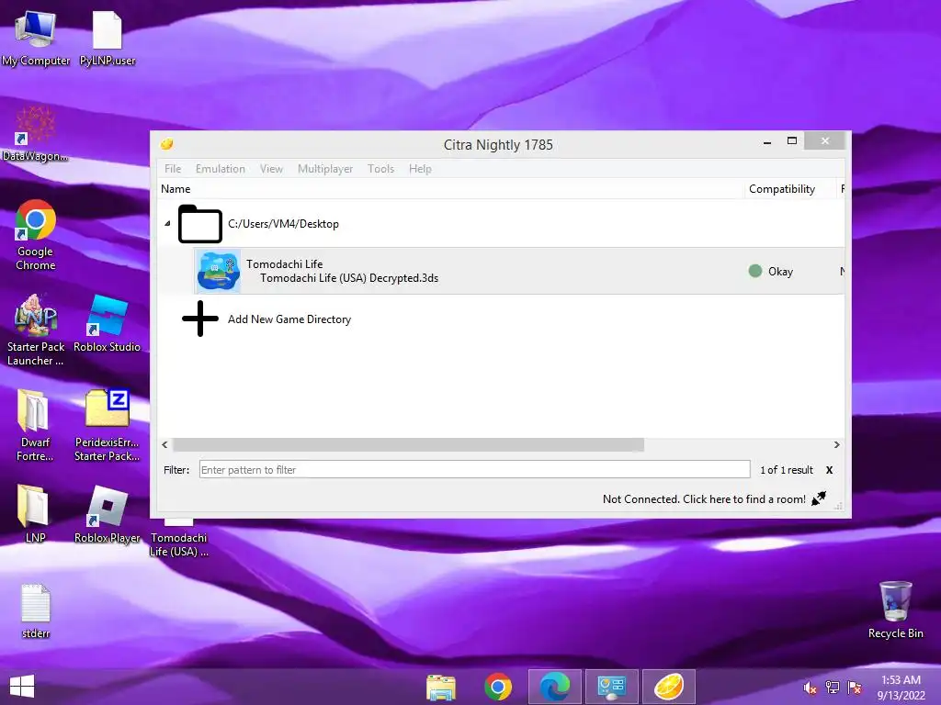Screen dimensions: 941x705
Task: Click the multiplayer connection plug icon
Action: pyautogui.click(x=819, y=498)
